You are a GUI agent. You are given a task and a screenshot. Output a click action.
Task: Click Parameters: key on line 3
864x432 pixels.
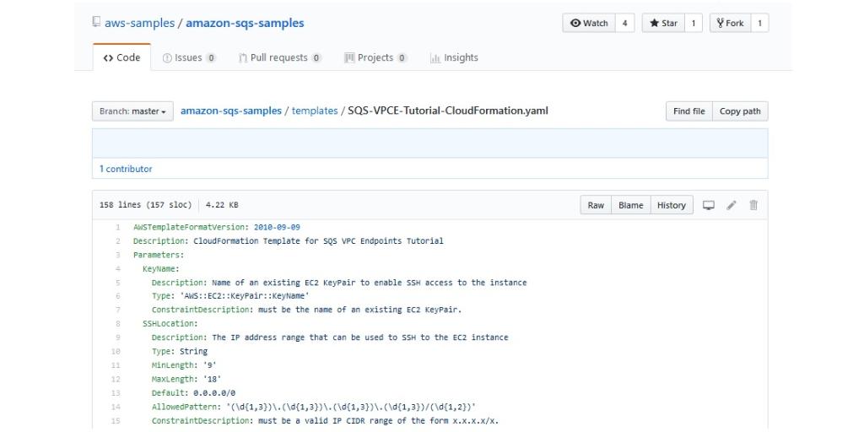tap(159, 255)
